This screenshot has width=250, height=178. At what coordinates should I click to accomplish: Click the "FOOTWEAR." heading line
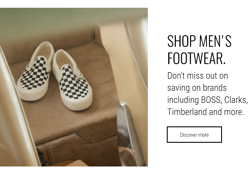pos(197,58)
